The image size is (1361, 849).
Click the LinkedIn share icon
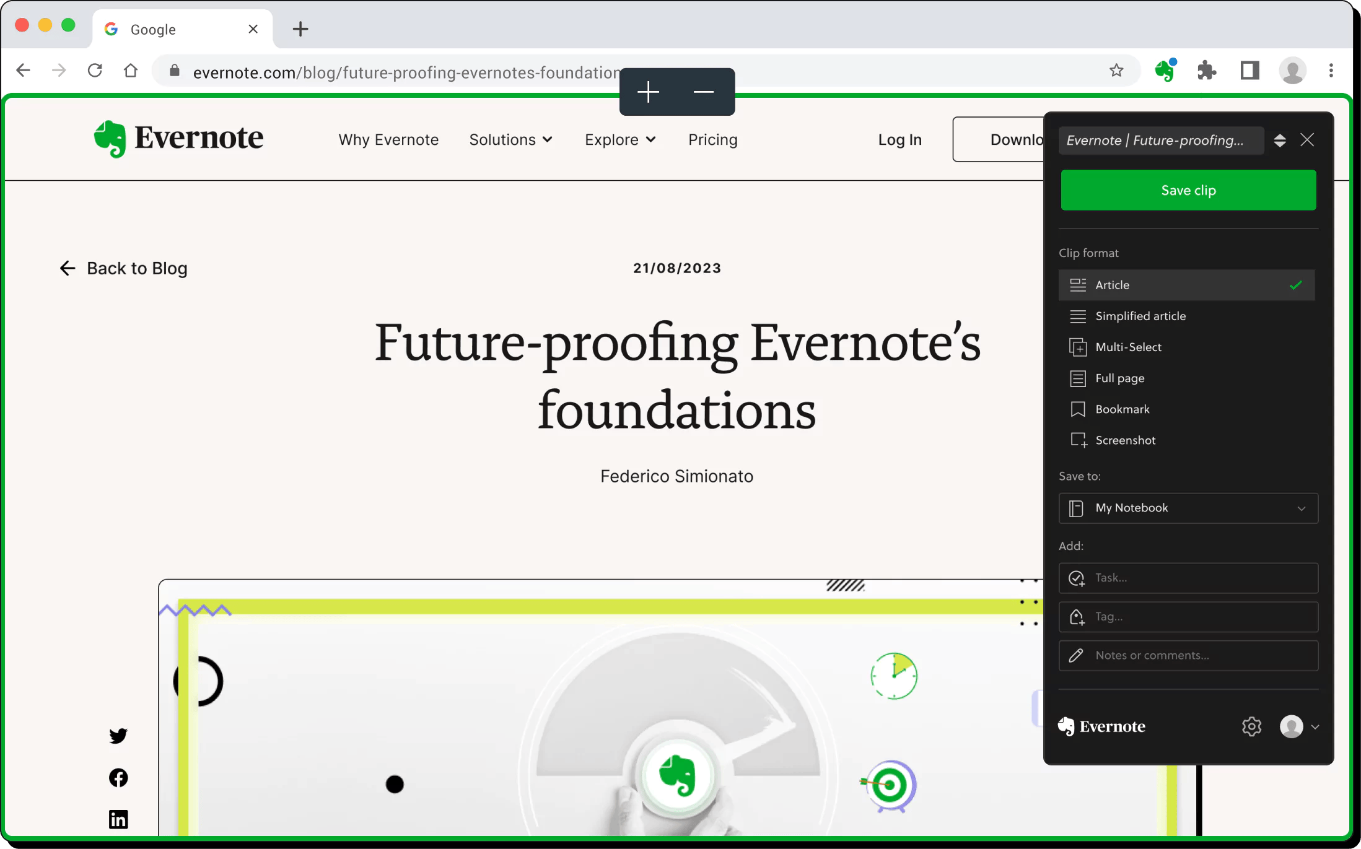click(x=118, y=819)
